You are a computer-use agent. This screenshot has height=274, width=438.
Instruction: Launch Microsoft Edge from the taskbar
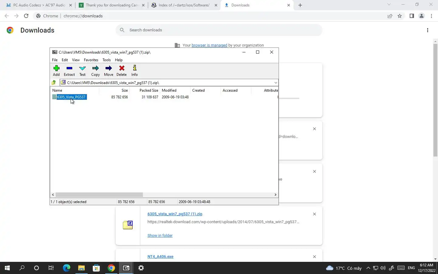coord(66,268)
